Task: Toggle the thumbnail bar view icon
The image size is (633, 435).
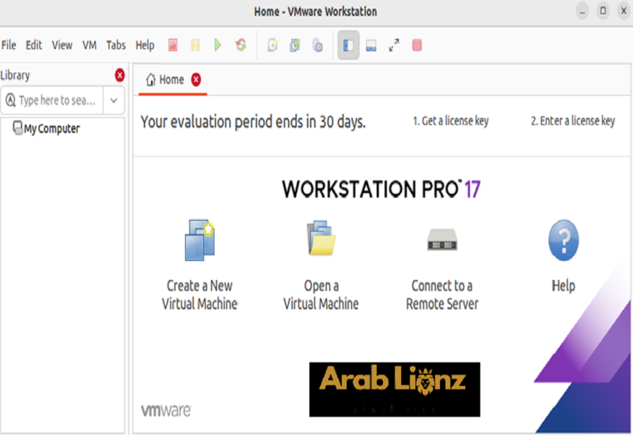Action: pos(371,46)
